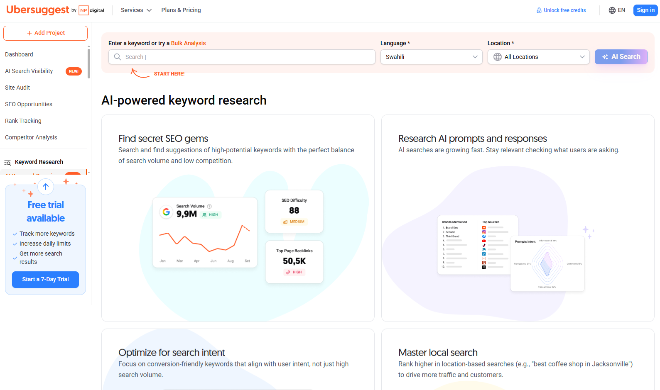660x390 pixels.
Task: Click the Increase daily limits text
Action: pos(45,244)
